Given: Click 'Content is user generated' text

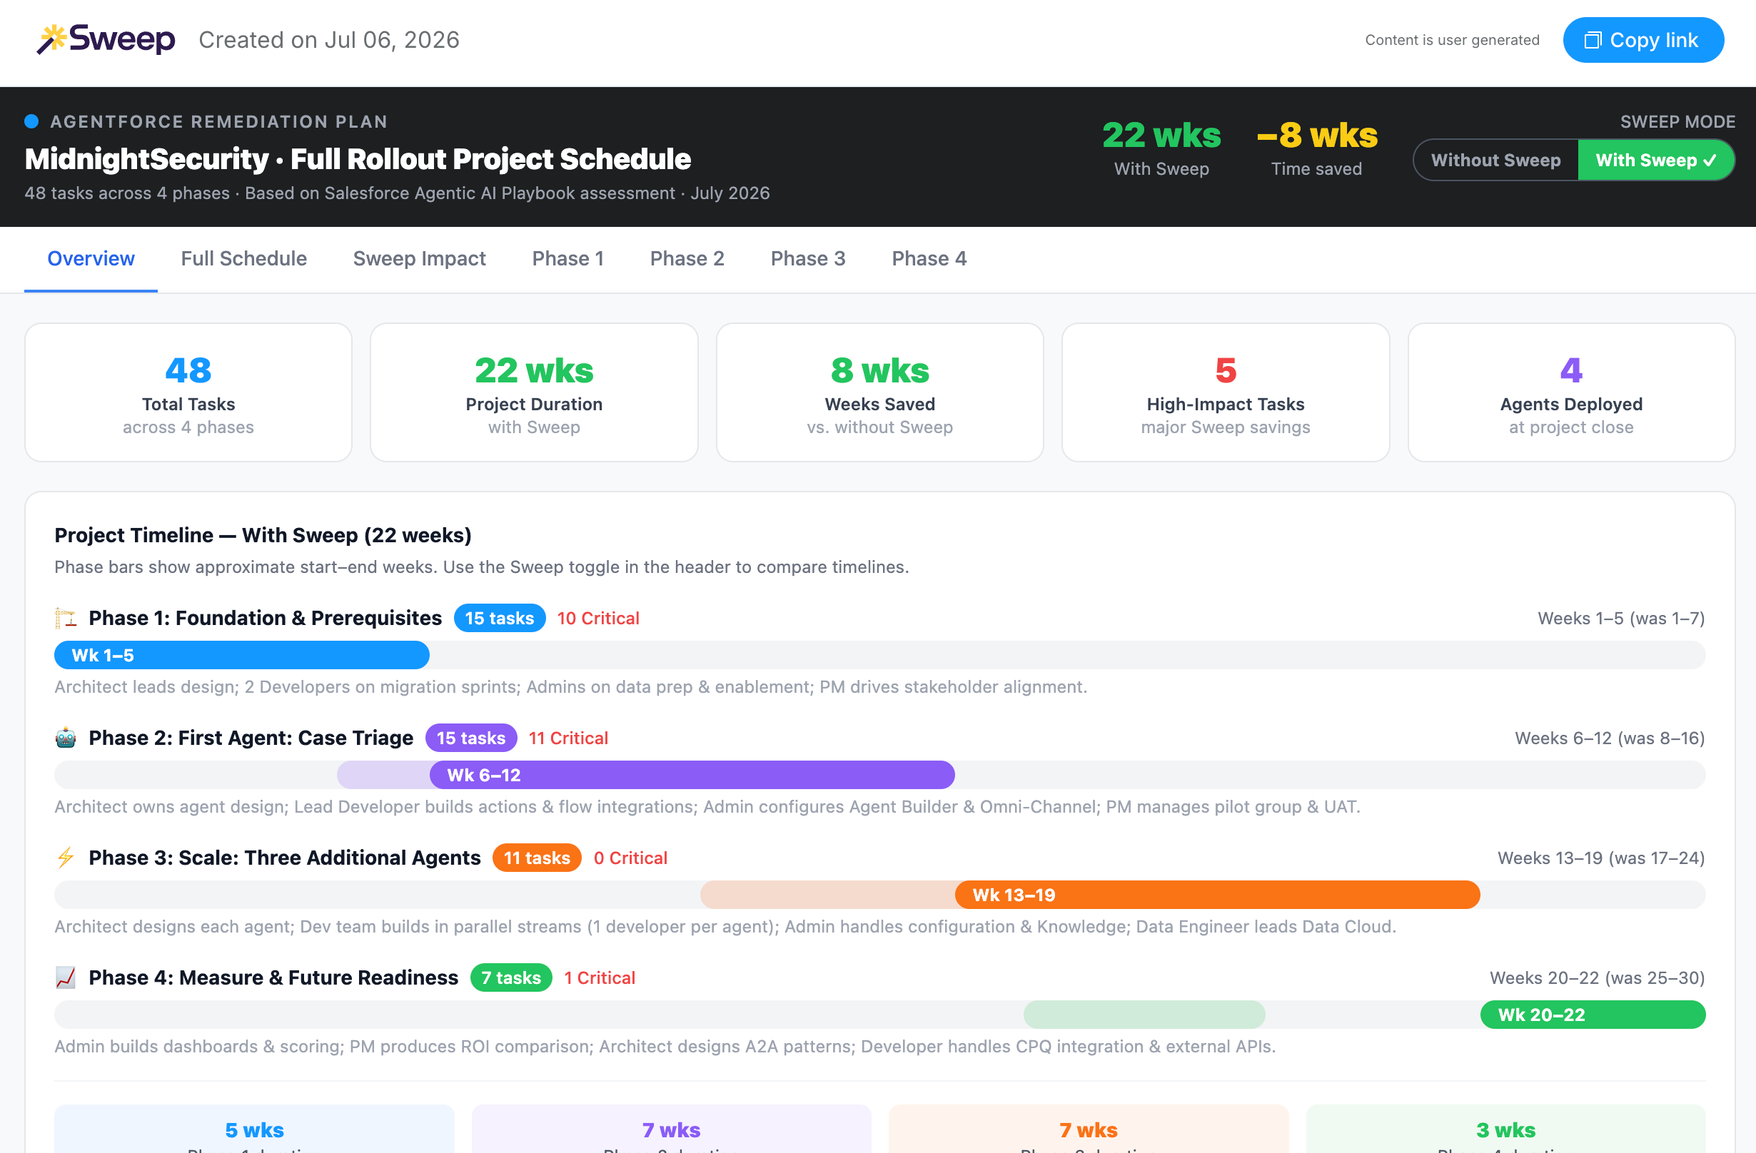Looking at the screenshot, I should click(1452, 40).
